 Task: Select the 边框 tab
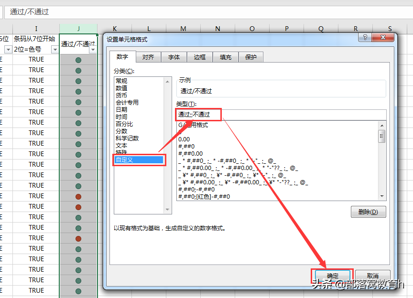tap(199, 56)
